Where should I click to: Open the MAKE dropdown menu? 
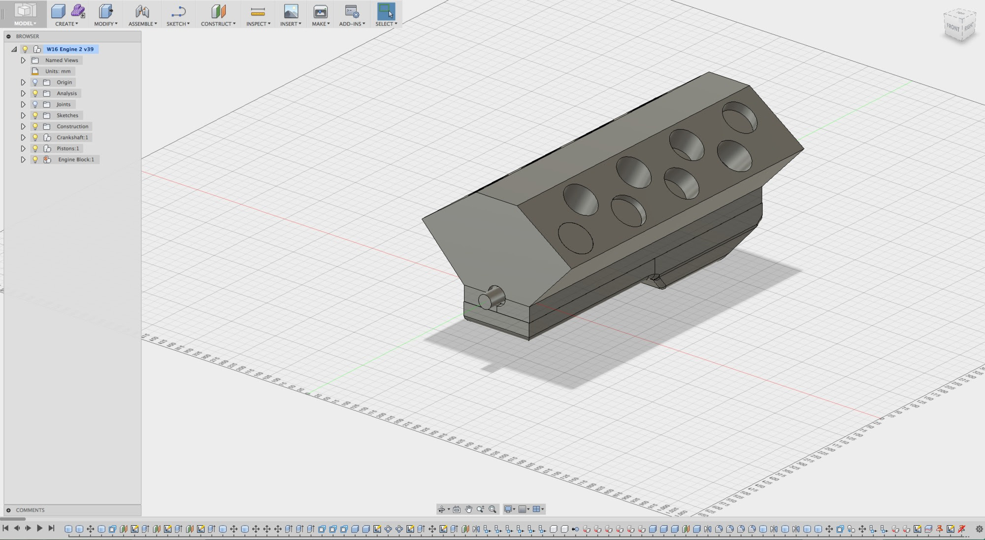[x=321, y=24]
